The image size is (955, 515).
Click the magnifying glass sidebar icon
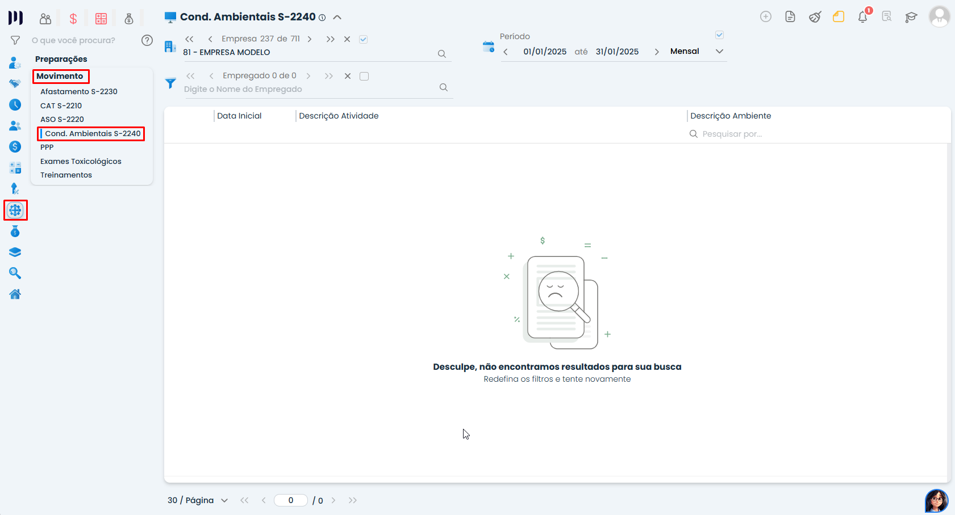tap(15, 273)
